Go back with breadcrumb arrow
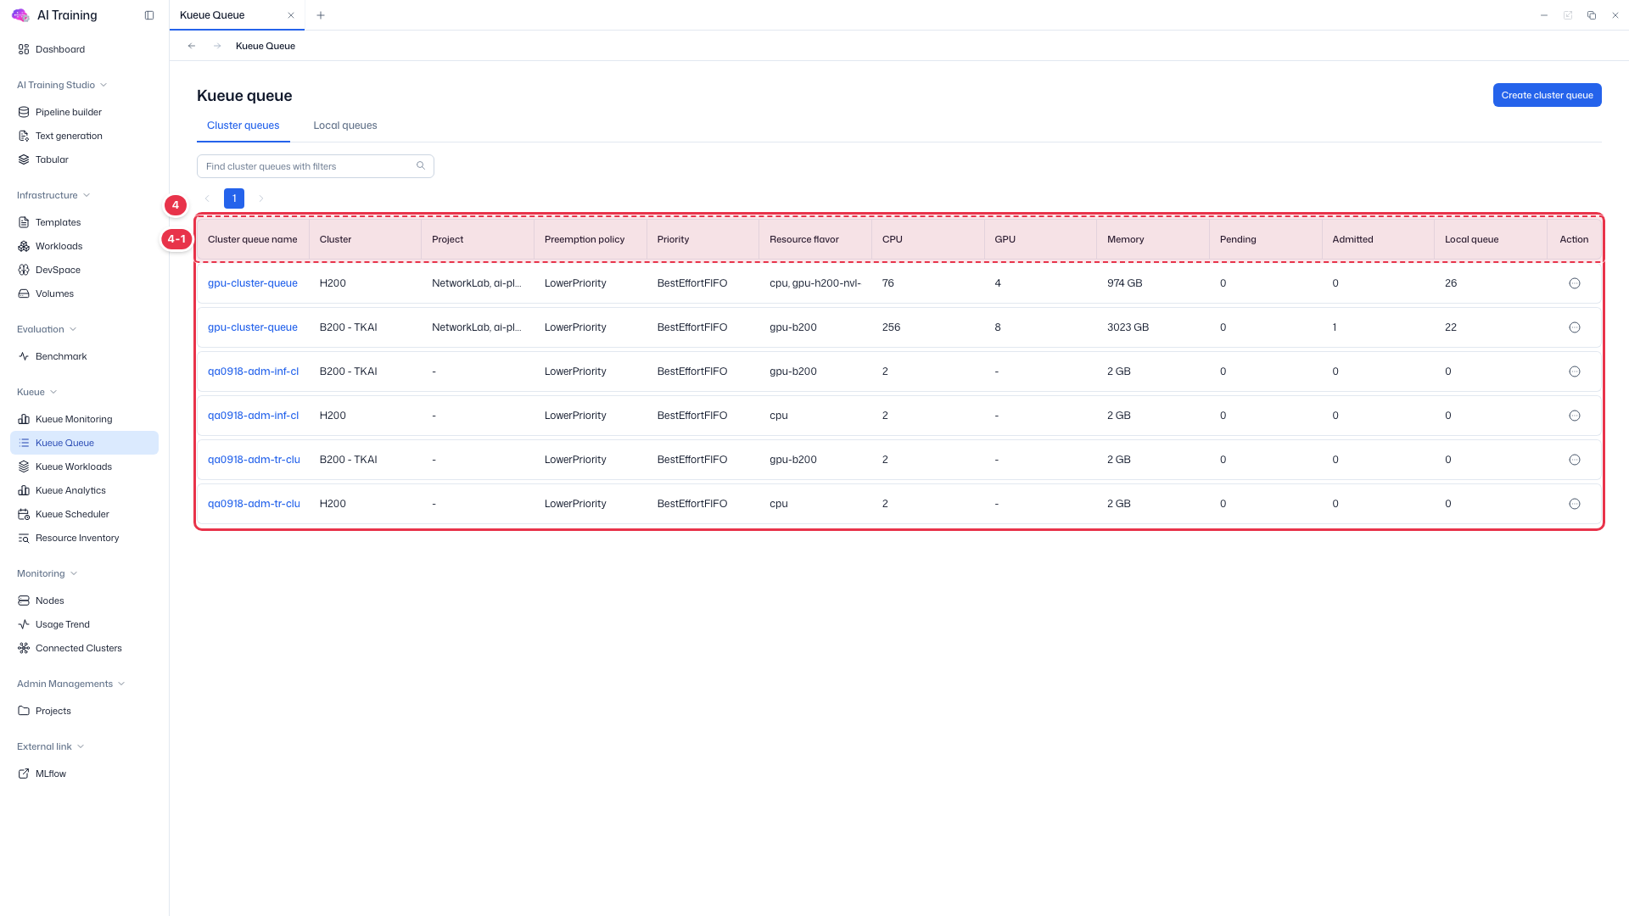The width and height of the screenshot is (1629, 916). [192, 46]
